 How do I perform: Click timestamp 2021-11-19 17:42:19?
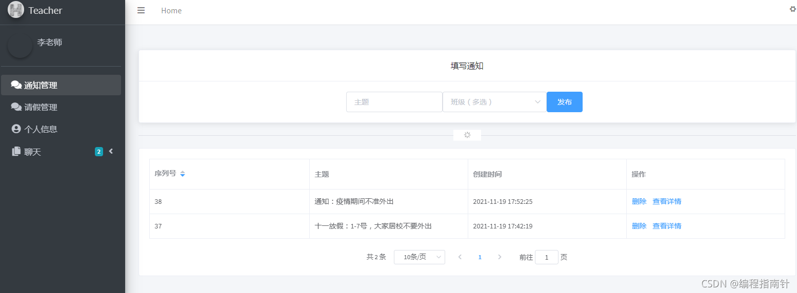pos(503,226)
